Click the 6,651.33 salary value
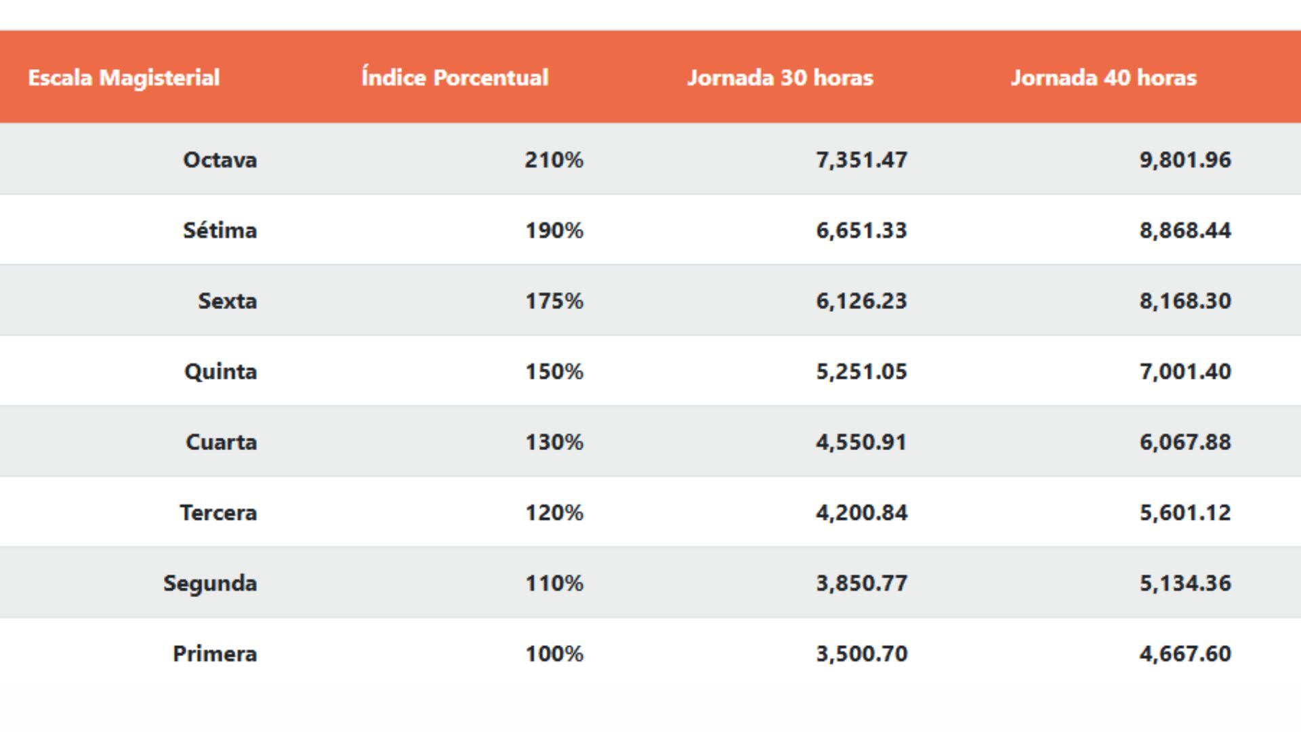The width and height of the screenshot is (1301, 732). 861,230
